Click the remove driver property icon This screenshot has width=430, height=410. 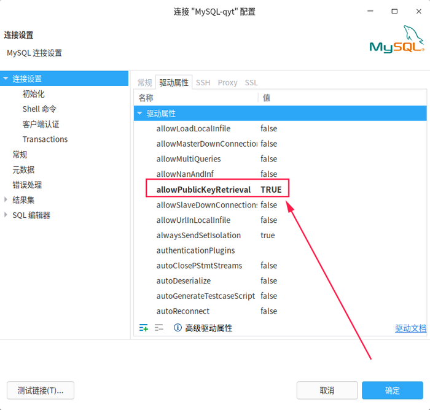click(x=158, y=328)
